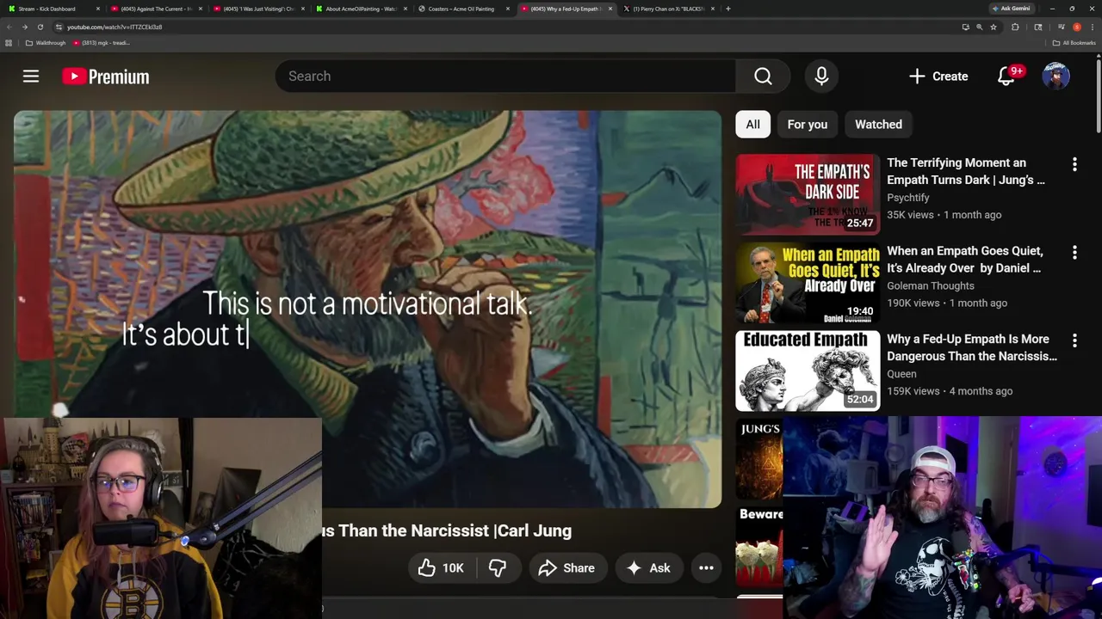Image resolution: width=1102 pixels, height=619 pixels.
Task: Click the YouTube search input field
Action: click(x=505, y=77)
